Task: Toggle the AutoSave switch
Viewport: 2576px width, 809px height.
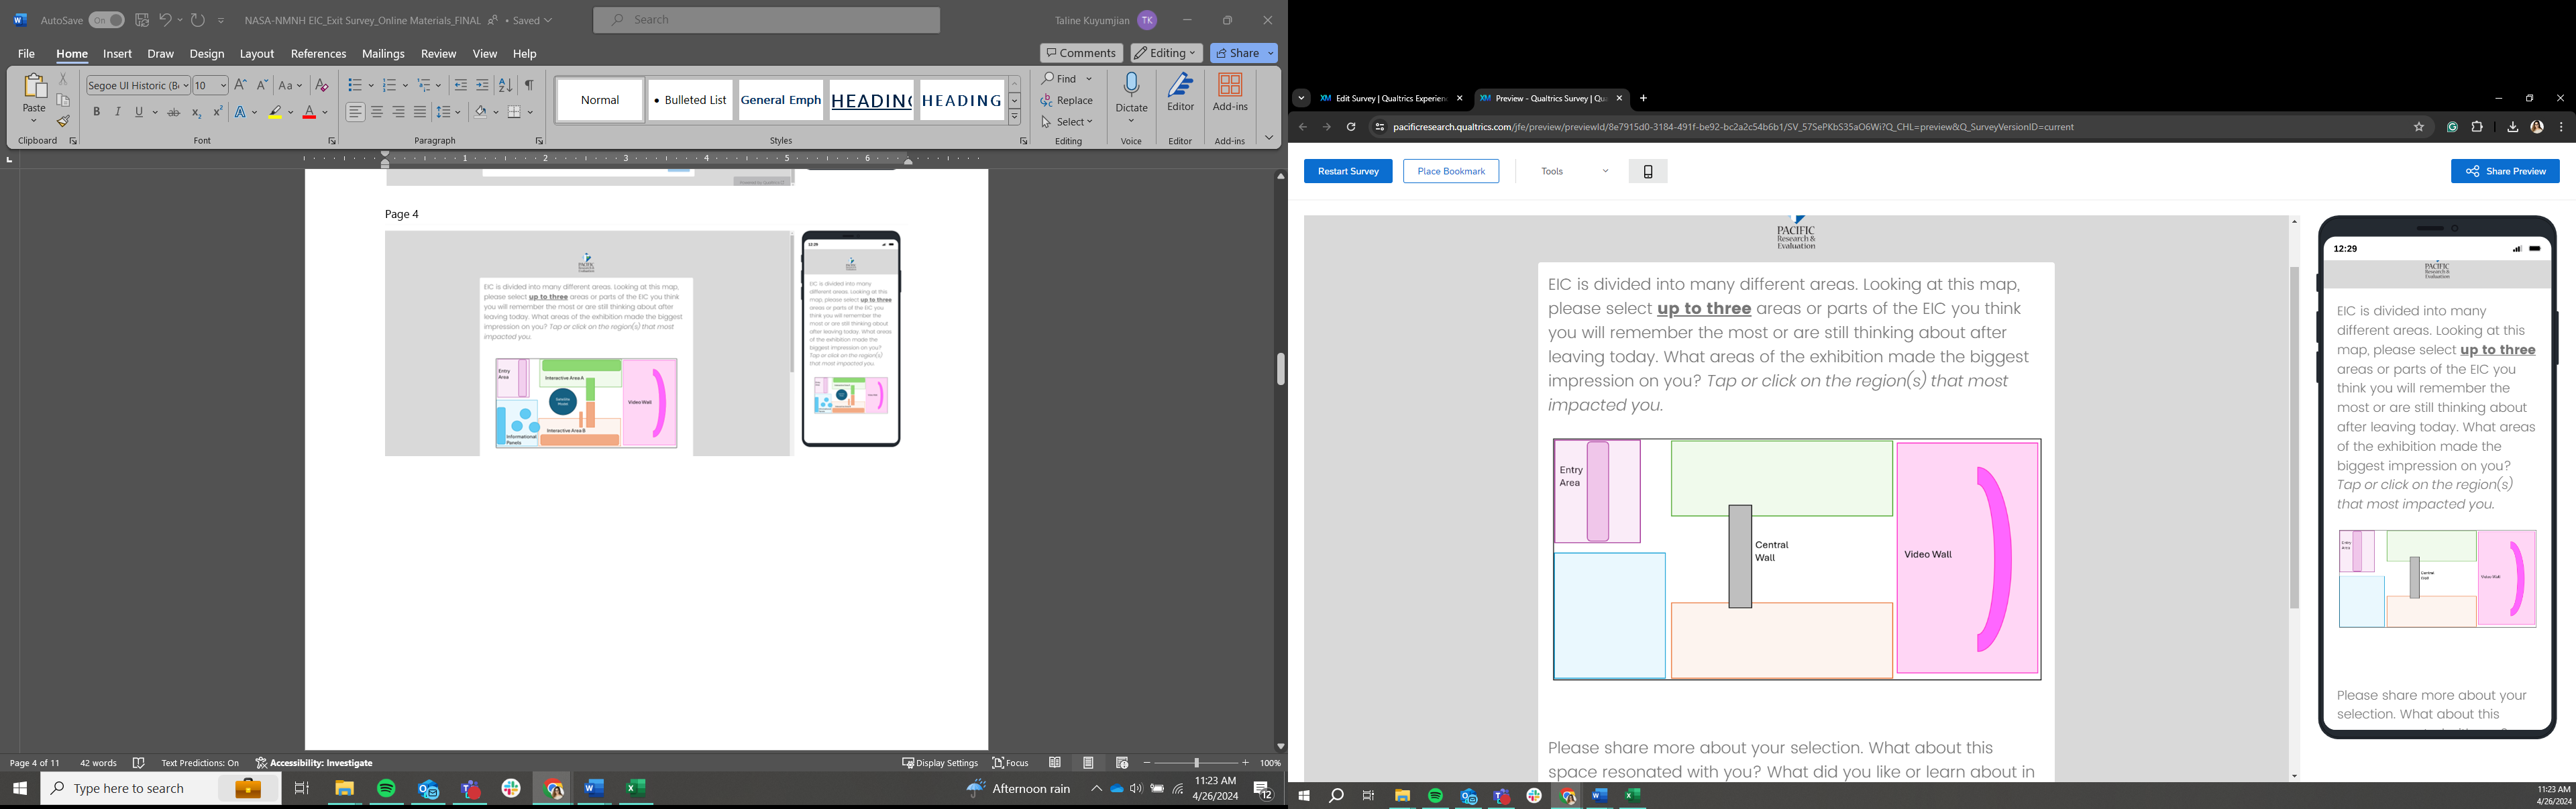Action: pos(105,20)
